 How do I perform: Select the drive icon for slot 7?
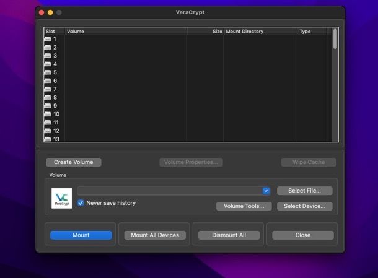pyautogui.click(x=48, y=89)
